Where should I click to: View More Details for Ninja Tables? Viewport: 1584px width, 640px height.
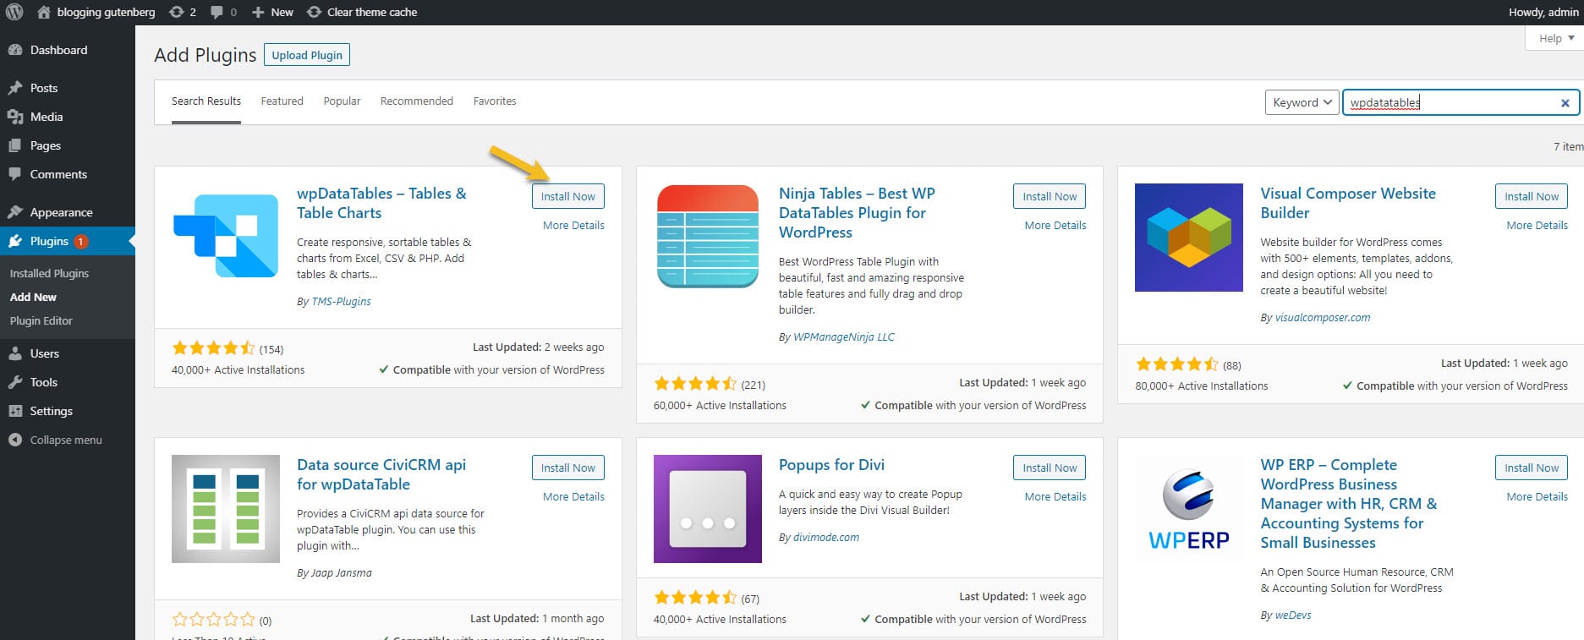(1055, 226)
